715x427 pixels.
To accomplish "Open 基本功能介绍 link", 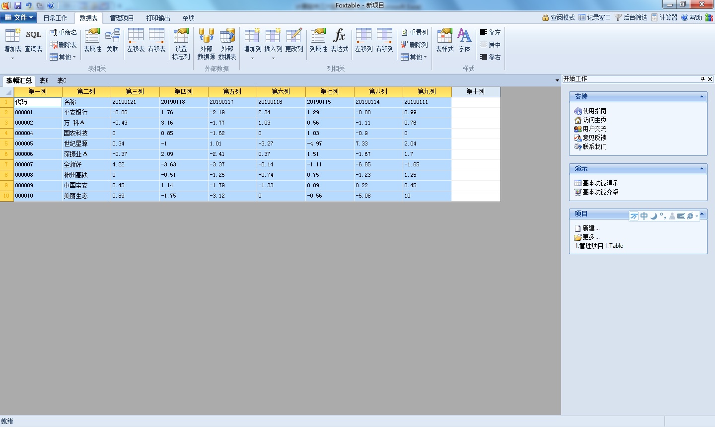I will (x=596, y=192).
